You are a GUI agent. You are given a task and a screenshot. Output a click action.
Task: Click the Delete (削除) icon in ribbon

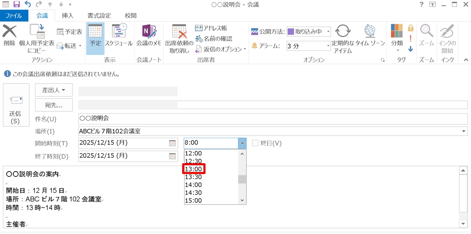click(9, 32)
